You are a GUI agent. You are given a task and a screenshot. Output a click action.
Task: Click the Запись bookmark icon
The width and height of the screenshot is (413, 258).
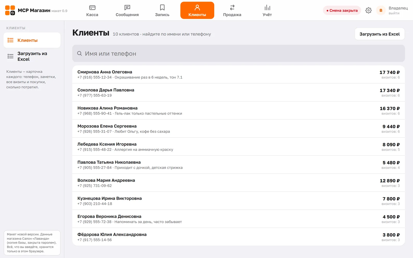162,7
